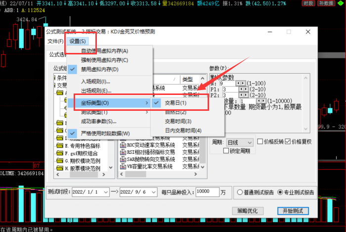Select G.期权模块范例 tree item
346x232 pixels.
pyautogui.click(x=83, y=161)
